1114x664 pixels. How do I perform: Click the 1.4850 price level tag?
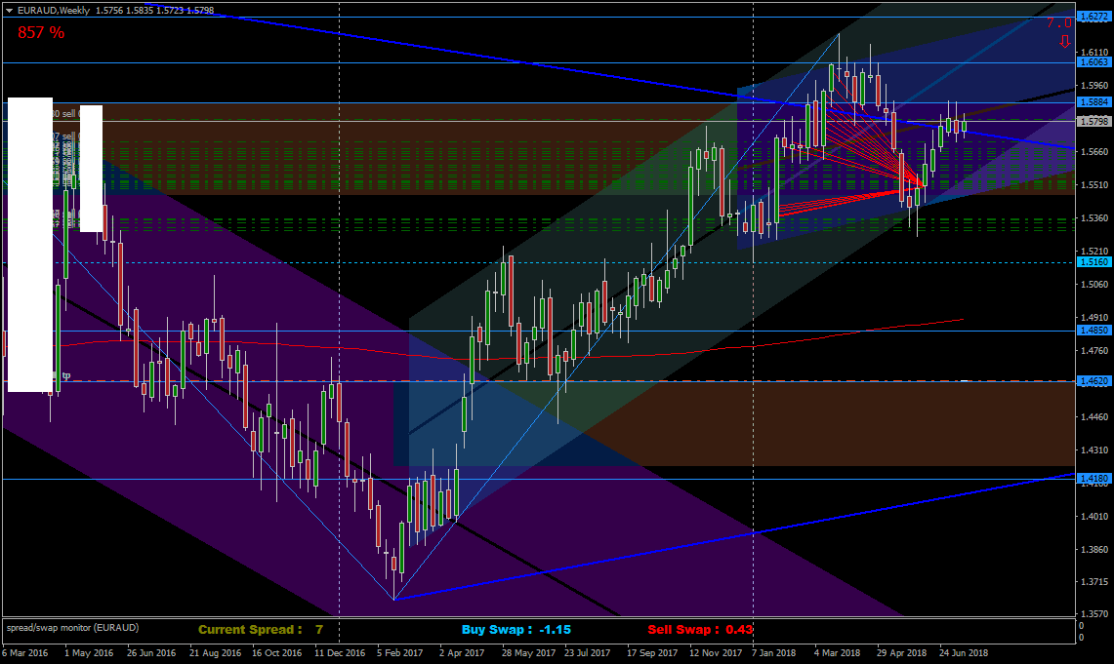click(x=1094, y=331)
